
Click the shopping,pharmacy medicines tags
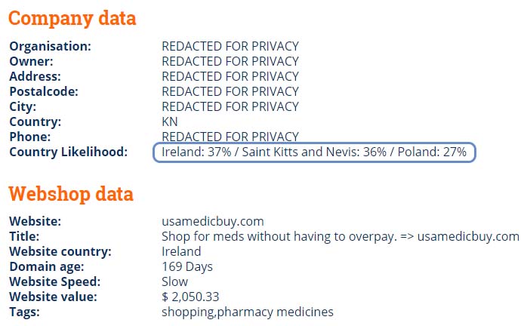pos(248,312)
